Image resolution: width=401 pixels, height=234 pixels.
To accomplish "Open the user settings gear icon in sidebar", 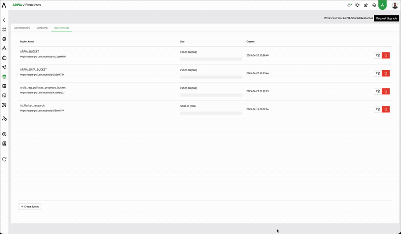I will (x=4, y=118).
